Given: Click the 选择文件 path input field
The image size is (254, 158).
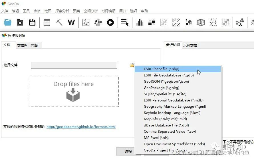Looking at the screenshot, I should pos(74,65).
